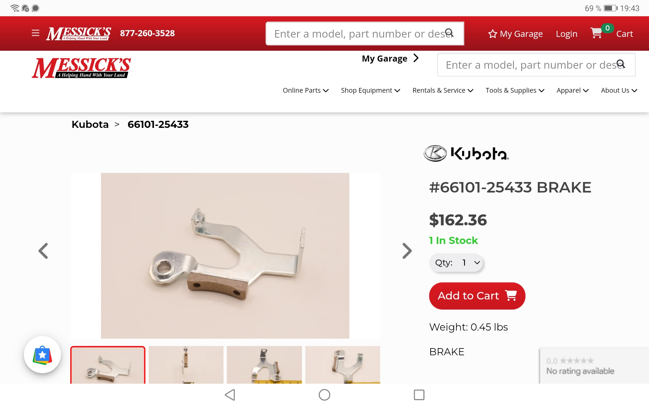The image size is (649, 406).
Task: Expand the Tools & Supplies menu
Action: (x=515, y=90)
